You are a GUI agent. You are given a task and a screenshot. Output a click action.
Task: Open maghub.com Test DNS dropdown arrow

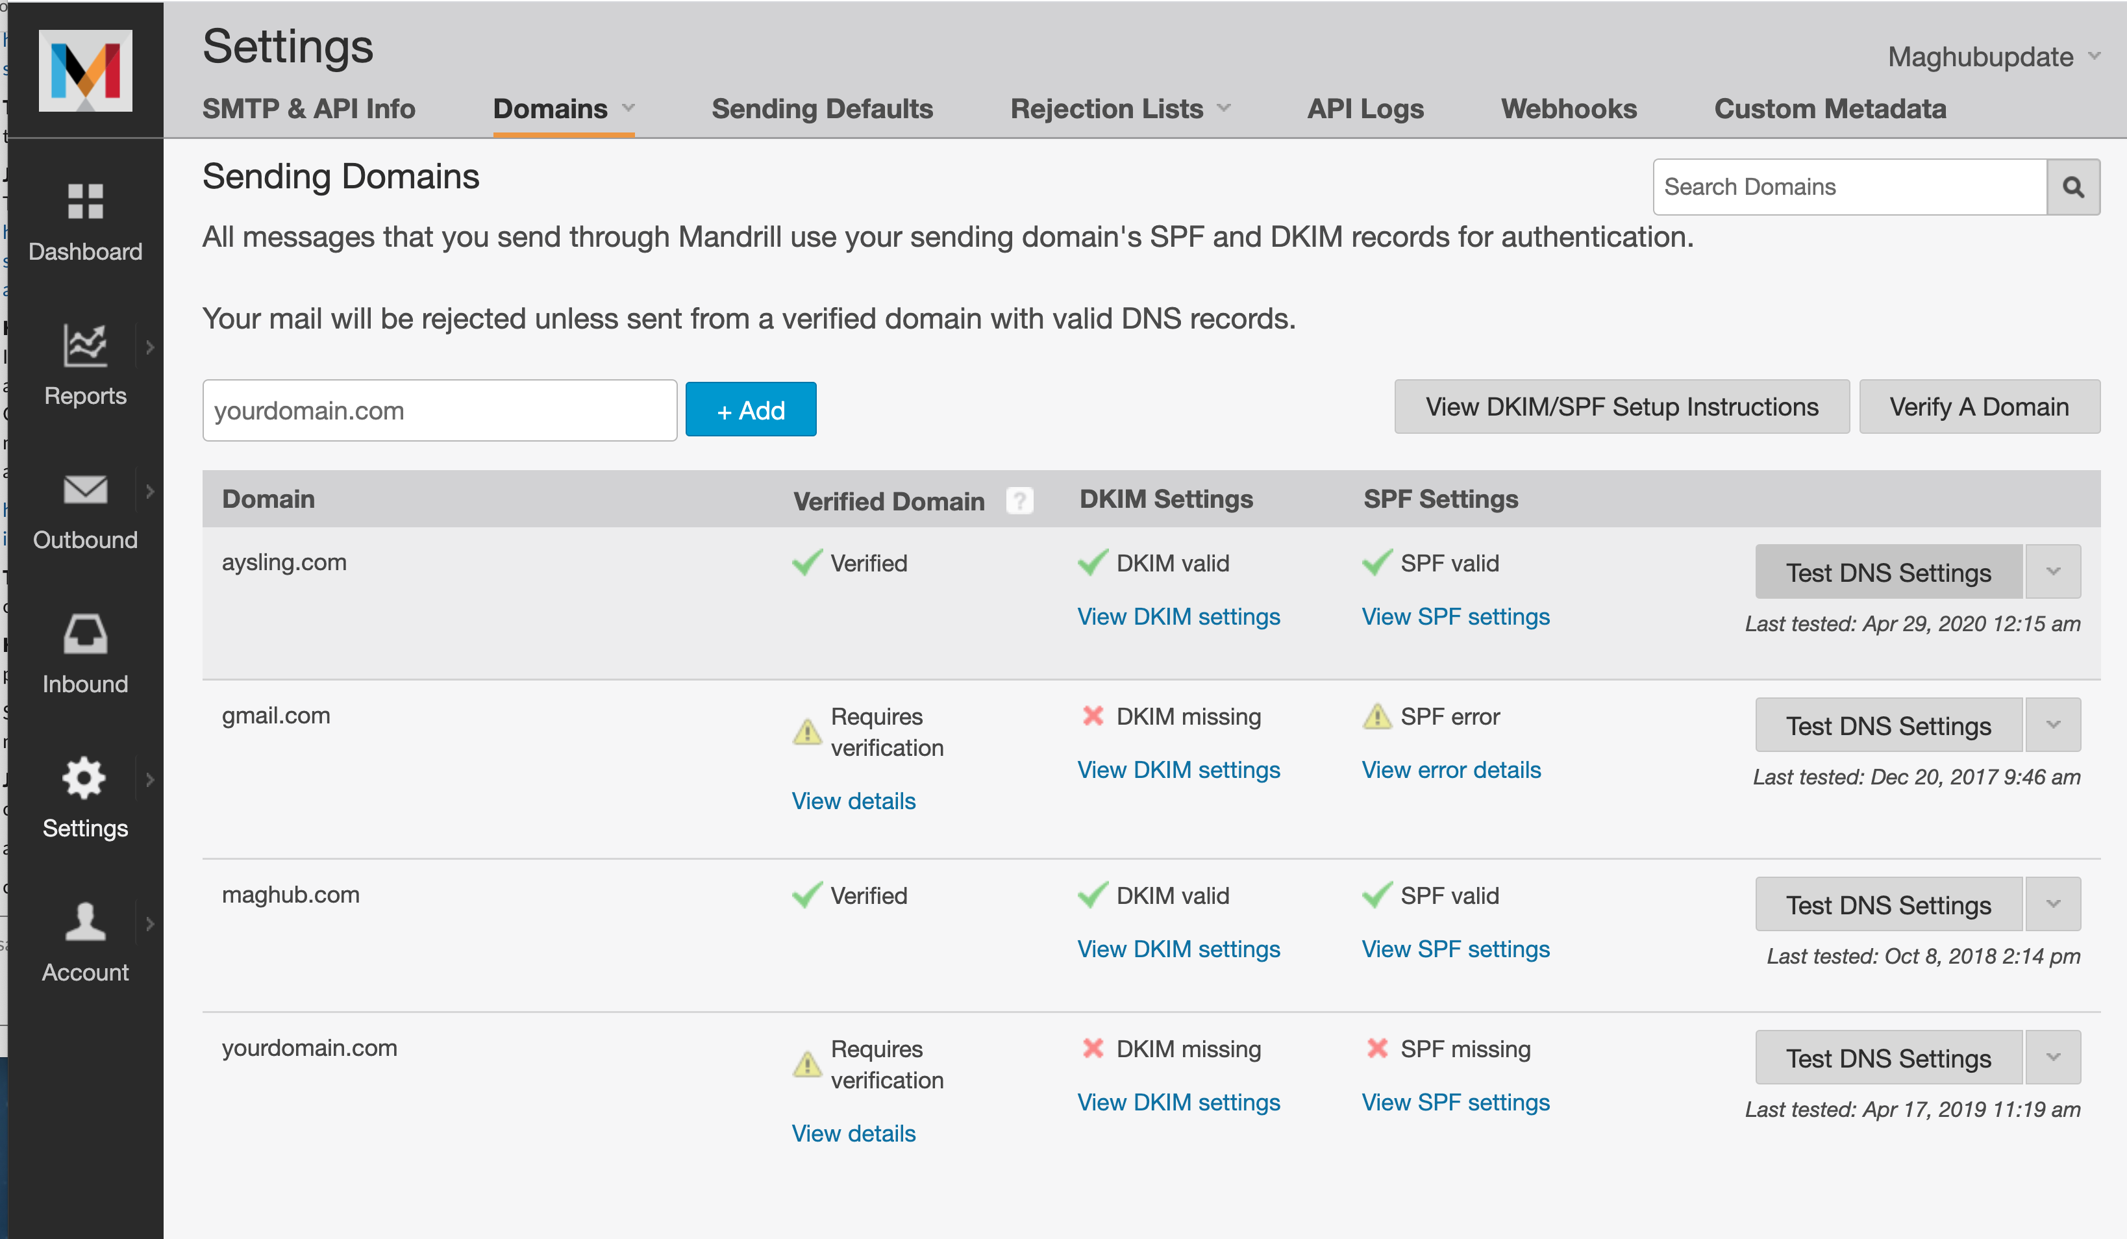pos(2054,904)
